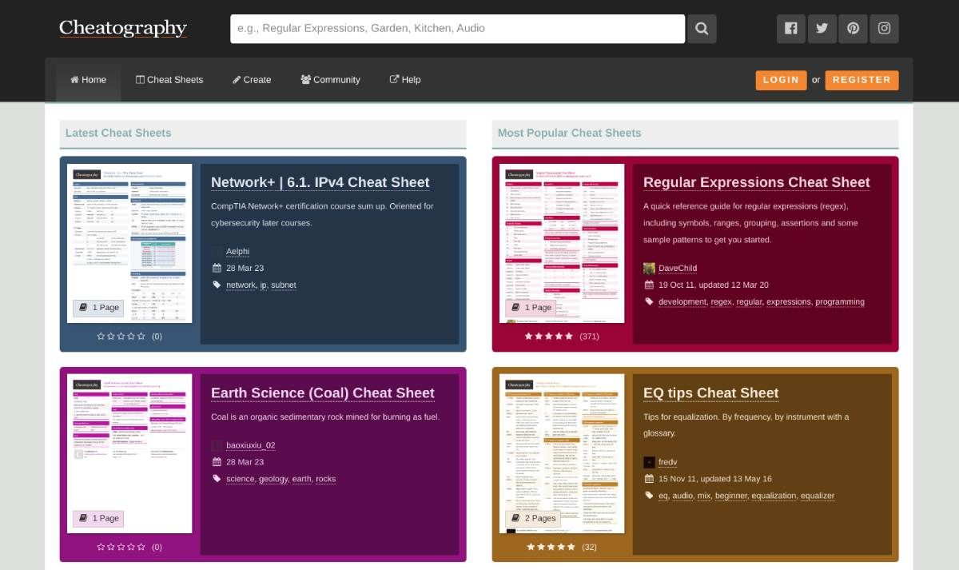959x570 pixels.
Task: Open the Facebook social icon
Action: click(791, 29)
